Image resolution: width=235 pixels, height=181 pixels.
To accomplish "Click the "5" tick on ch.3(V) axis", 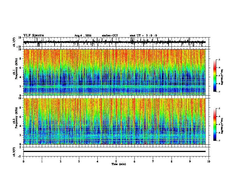I will pos(21,147).
